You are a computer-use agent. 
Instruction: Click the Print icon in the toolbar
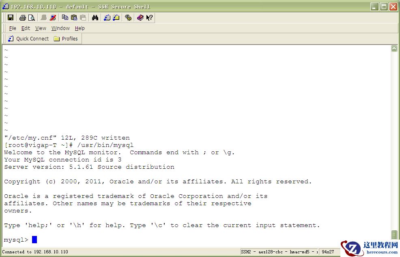pos(22,17)
